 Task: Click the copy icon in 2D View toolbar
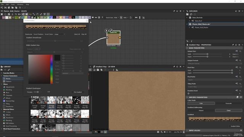pos(94,70)
